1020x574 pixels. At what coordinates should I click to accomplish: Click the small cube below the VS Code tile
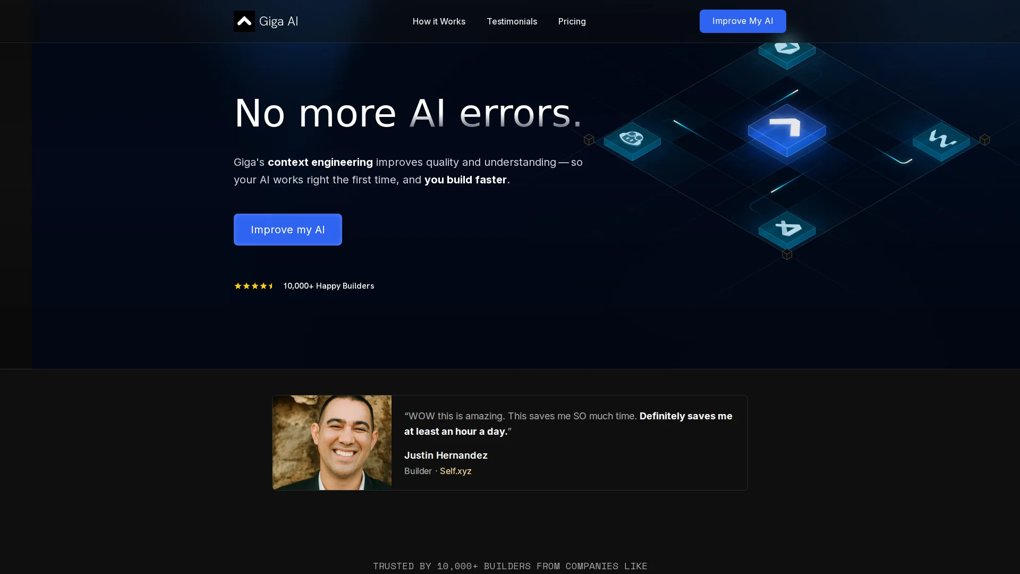787,255
